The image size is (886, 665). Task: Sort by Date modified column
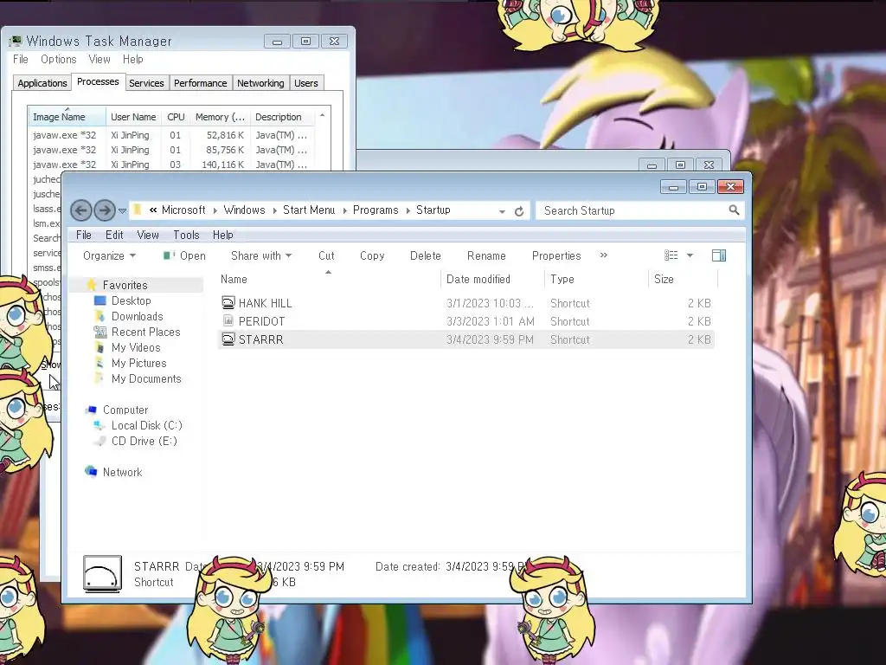pyautogui.click(x=478, y=279)
